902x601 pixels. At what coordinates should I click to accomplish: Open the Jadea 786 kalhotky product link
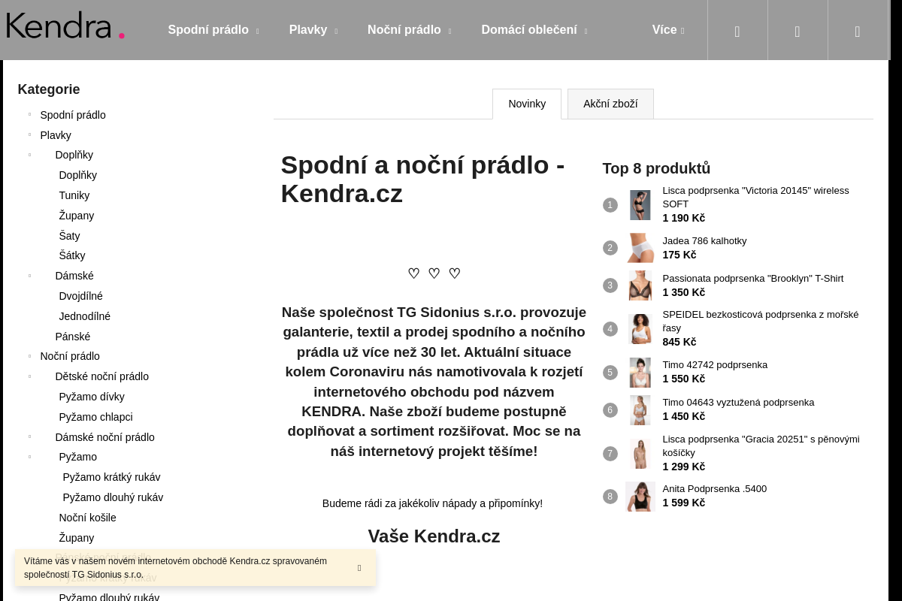pos(704,241)
